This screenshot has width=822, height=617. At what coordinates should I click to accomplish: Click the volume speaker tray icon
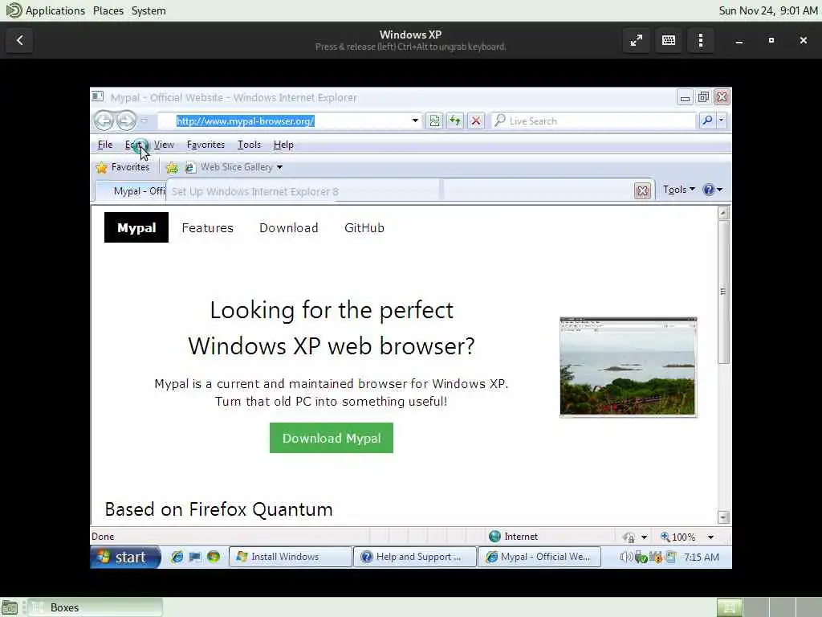click(x=625, y=558)
